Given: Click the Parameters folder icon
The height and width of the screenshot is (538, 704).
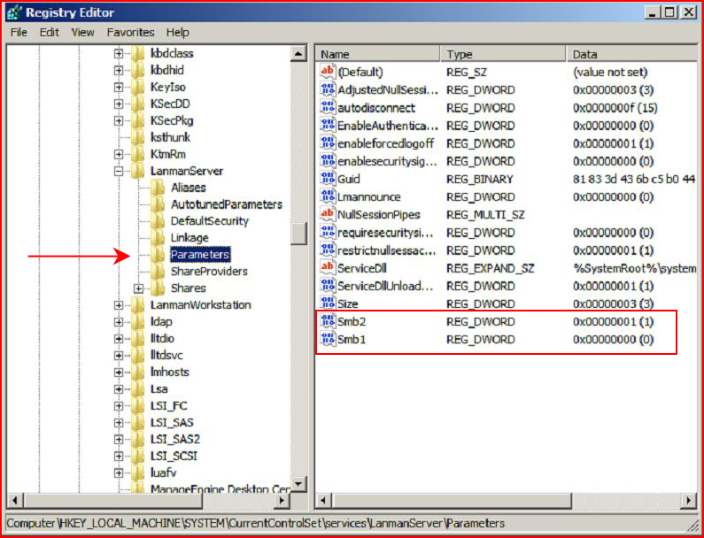Looking at the screenshot, I should click(x=158, y=255).
